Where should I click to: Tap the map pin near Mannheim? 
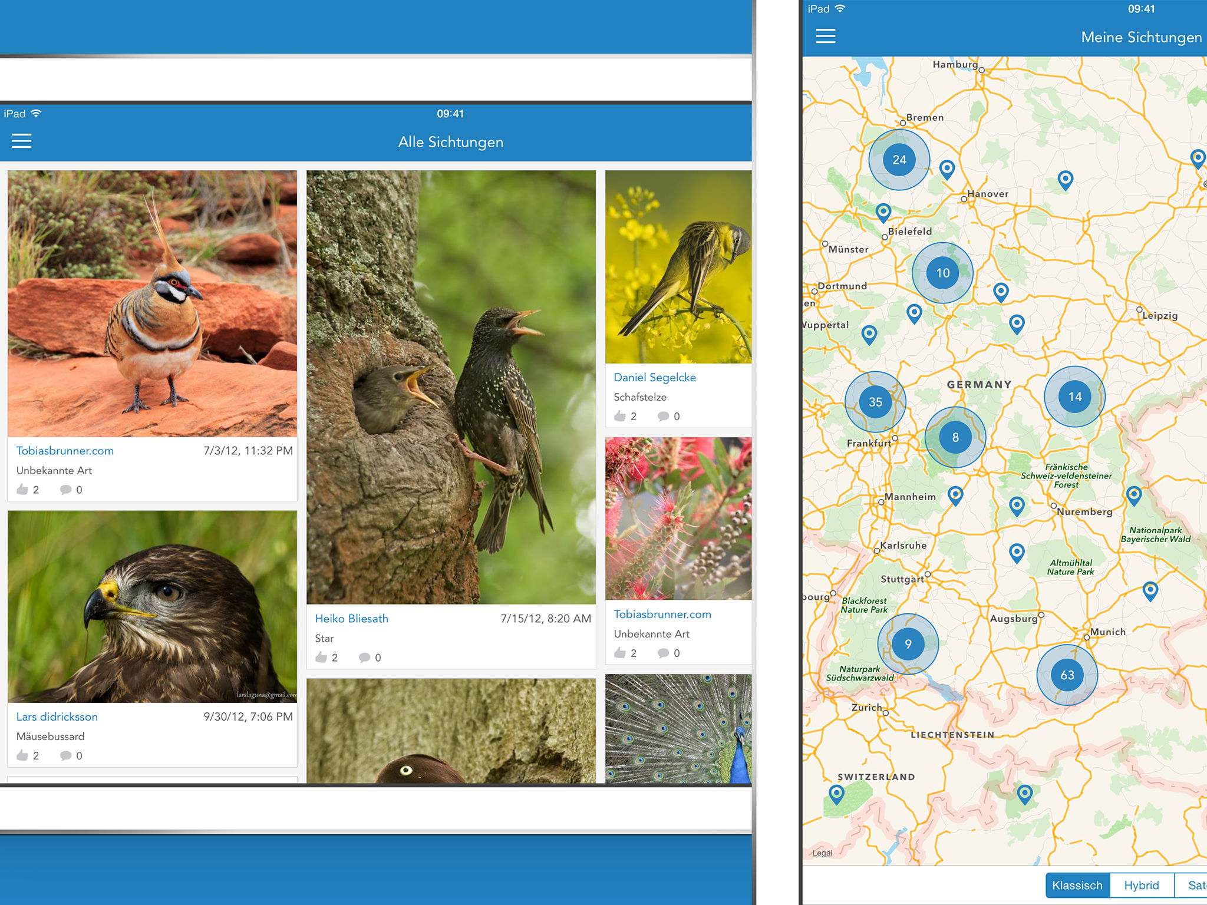(955, 495)
